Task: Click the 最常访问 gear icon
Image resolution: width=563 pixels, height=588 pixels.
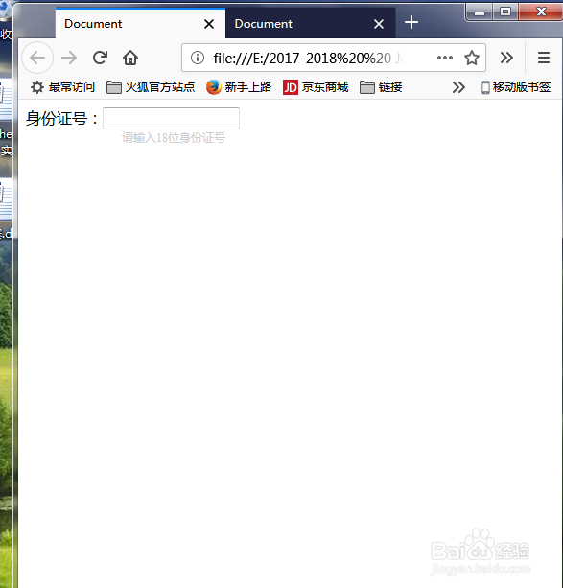Action: point(37,87)
